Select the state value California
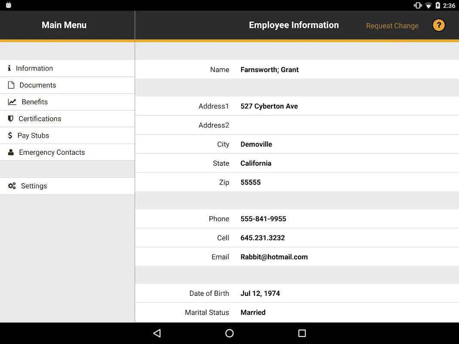Image resolution: width=459 pixels, height=344 pixels. (256, 163)
